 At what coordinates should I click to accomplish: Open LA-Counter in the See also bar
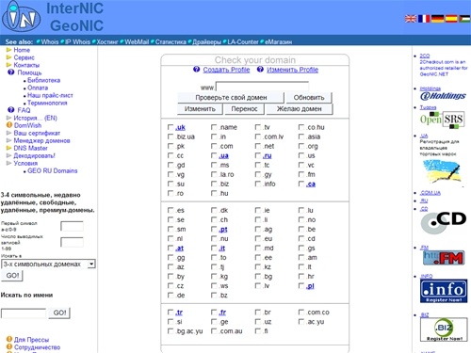click(243, 41)
